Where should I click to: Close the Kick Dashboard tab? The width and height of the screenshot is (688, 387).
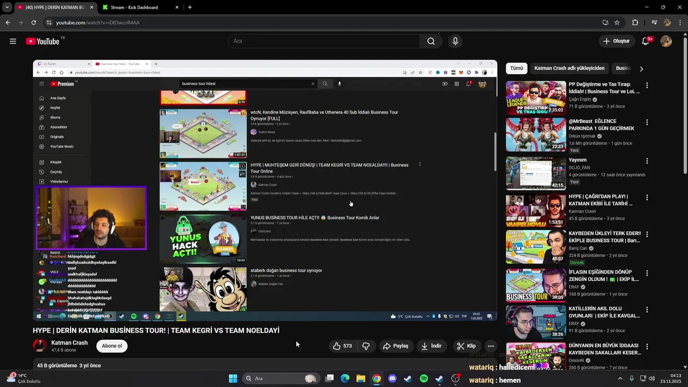click(177, 8)
